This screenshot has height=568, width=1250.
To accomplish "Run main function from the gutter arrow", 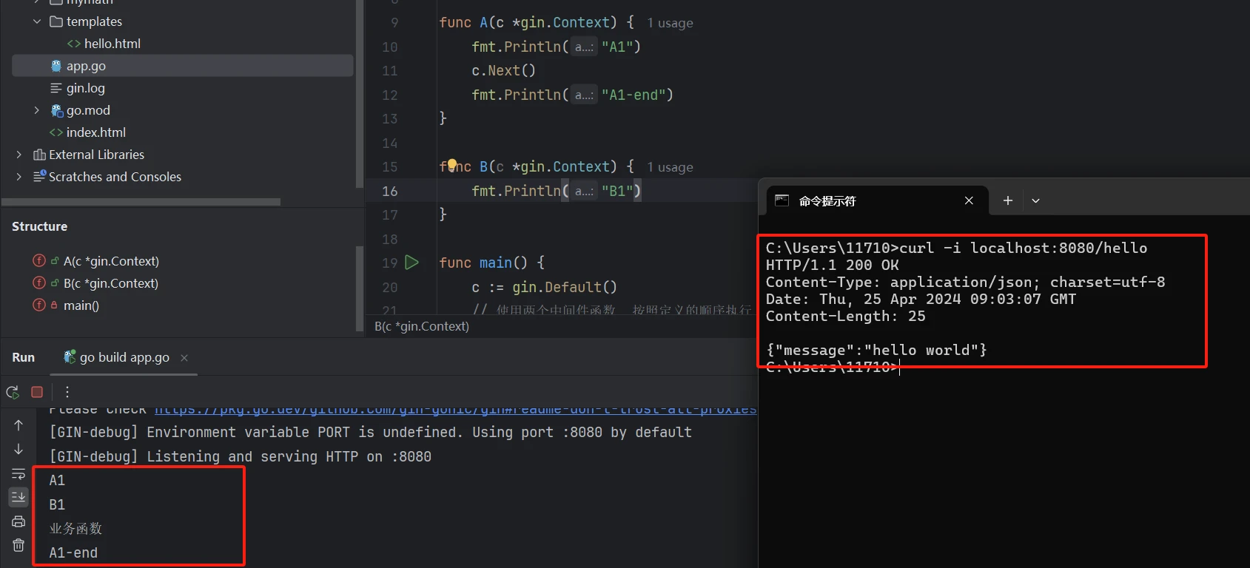I will point(412,263).
